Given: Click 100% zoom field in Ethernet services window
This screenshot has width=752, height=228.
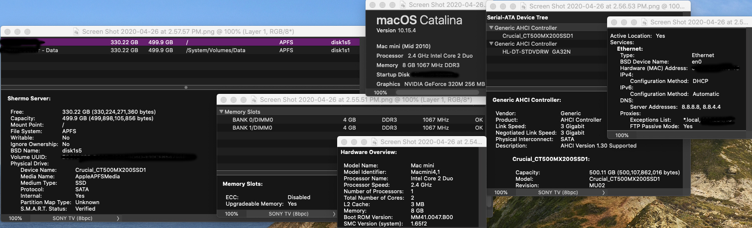Looking at the screenshot, I should [x=622, y=135].
